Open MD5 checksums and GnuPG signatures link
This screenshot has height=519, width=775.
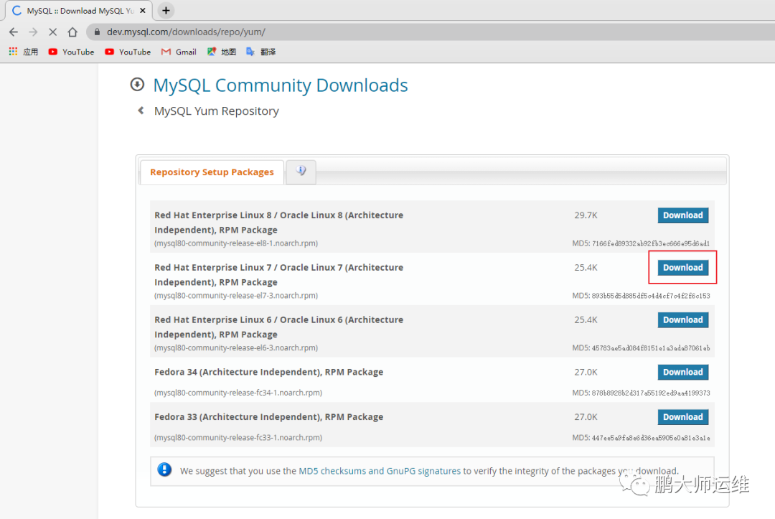tap(380, 471)
